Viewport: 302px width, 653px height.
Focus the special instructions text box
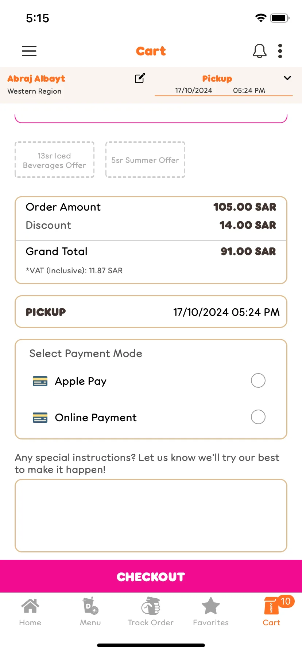(x=151, y=516)
